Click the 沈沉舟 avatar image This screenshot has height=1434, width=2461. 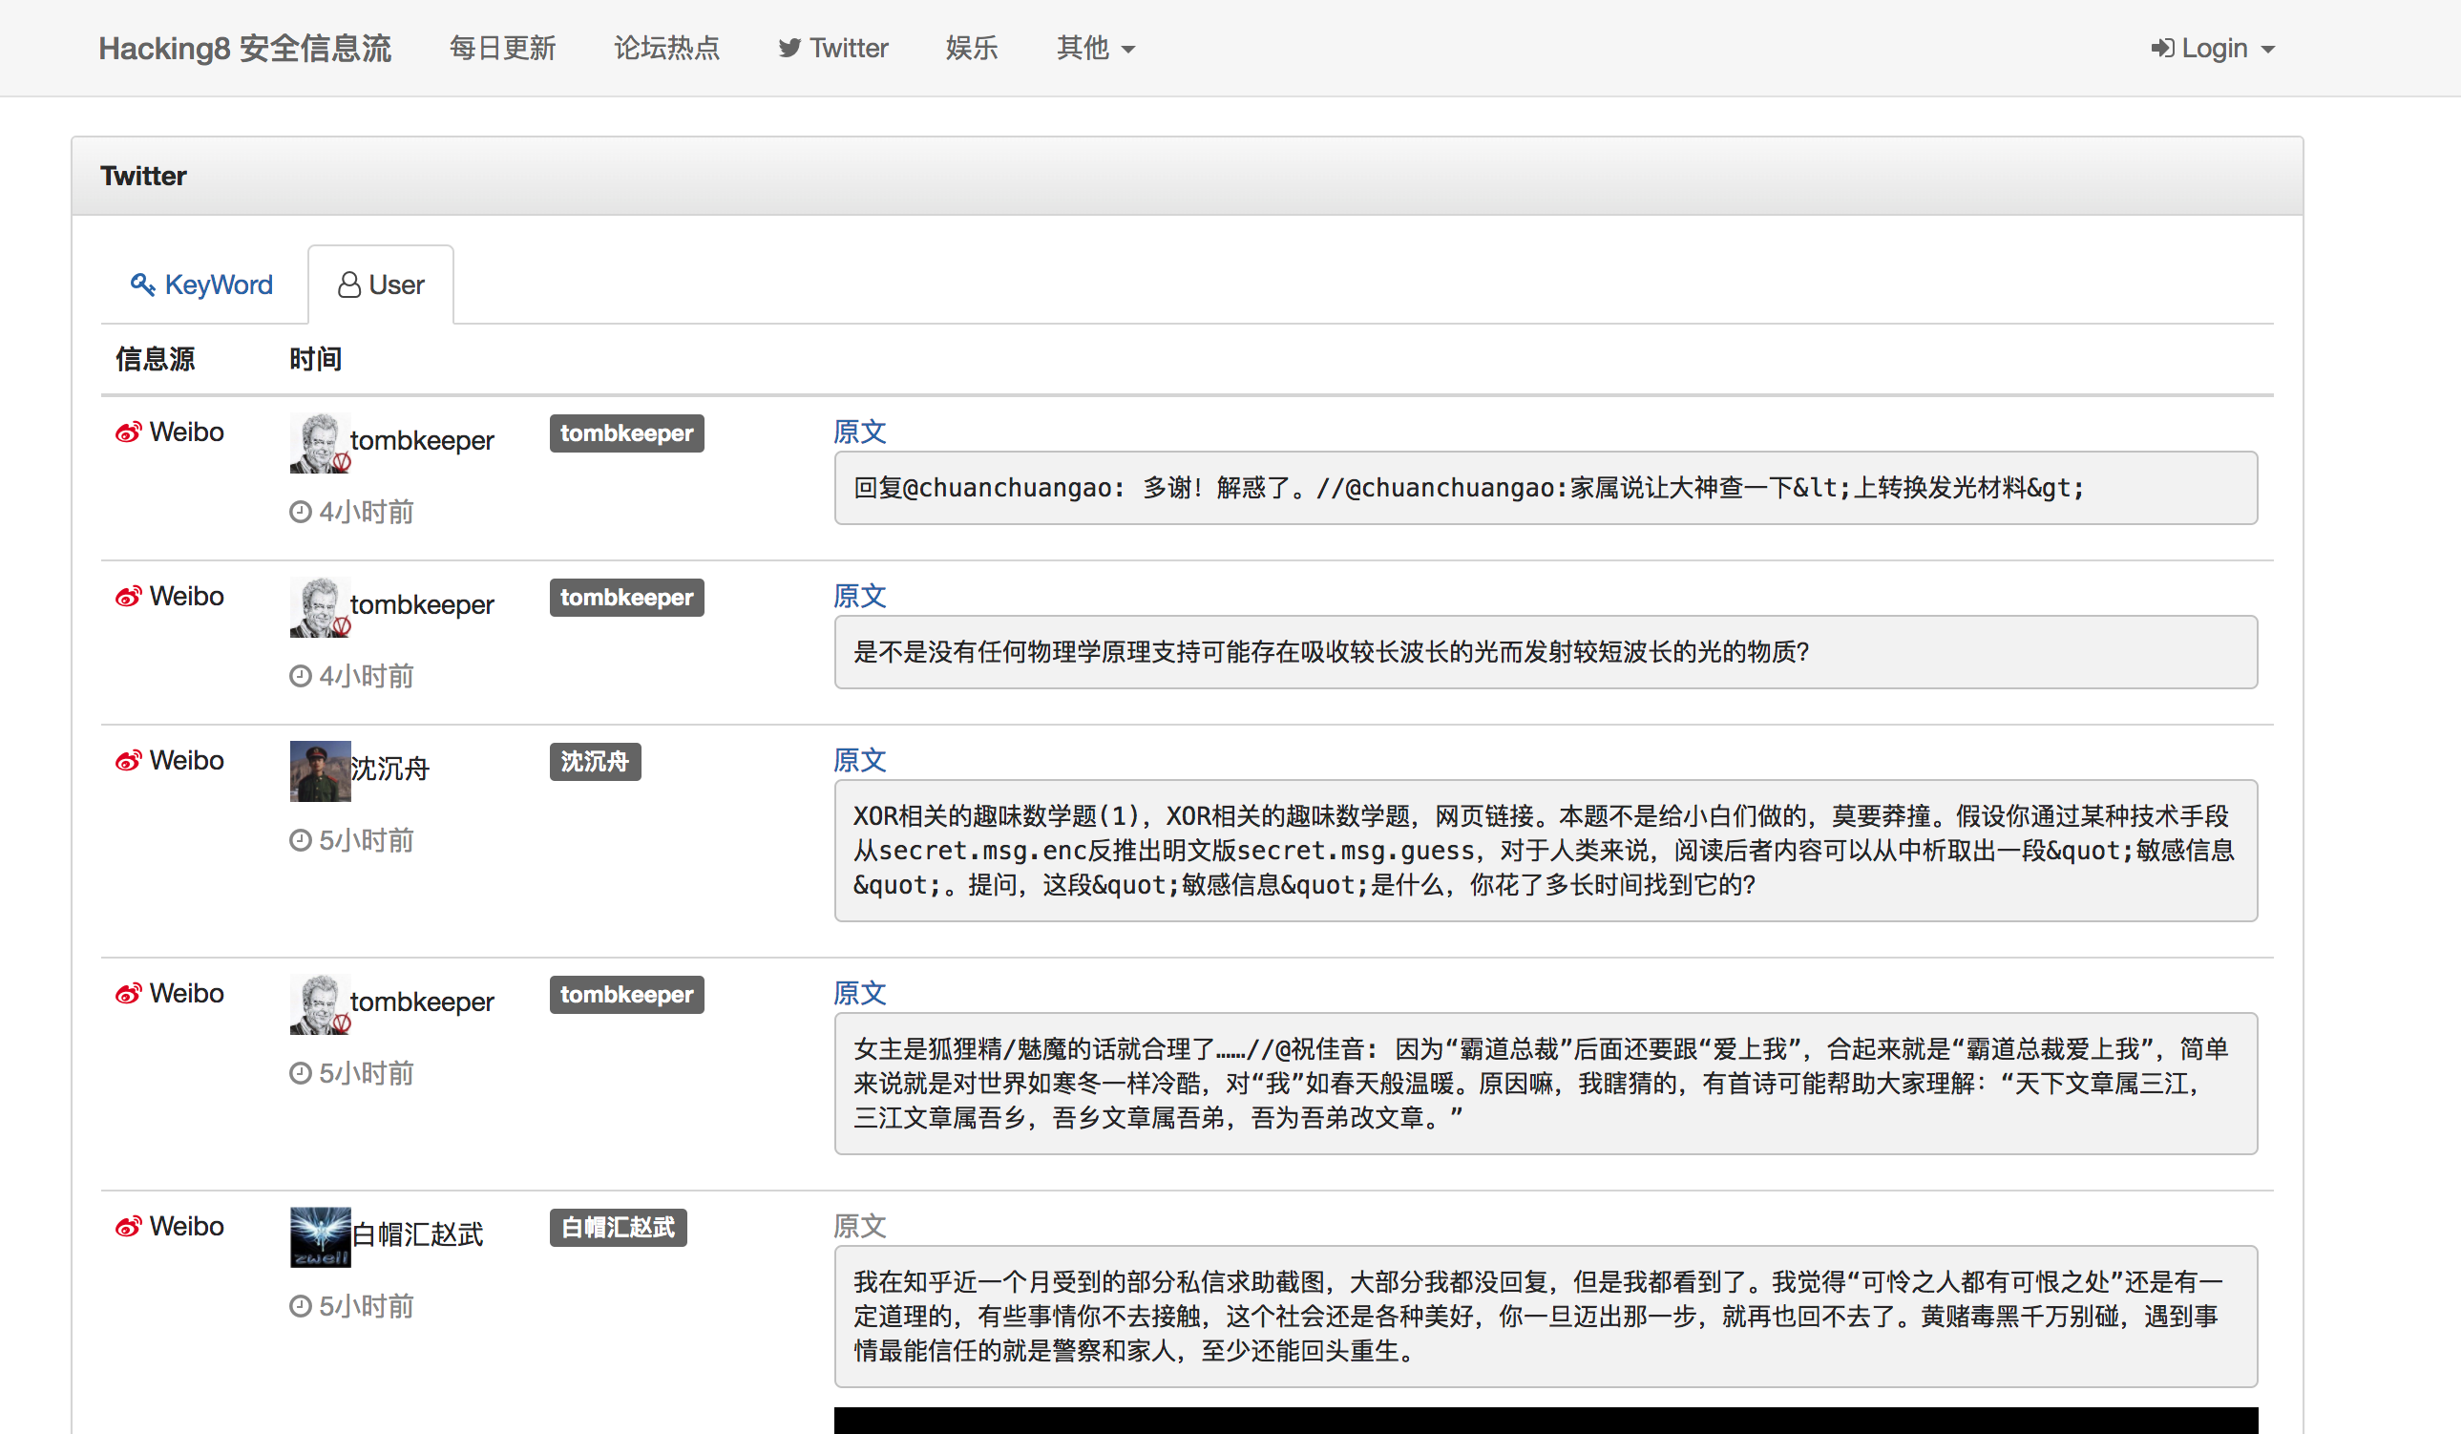[x=321, y=771]
